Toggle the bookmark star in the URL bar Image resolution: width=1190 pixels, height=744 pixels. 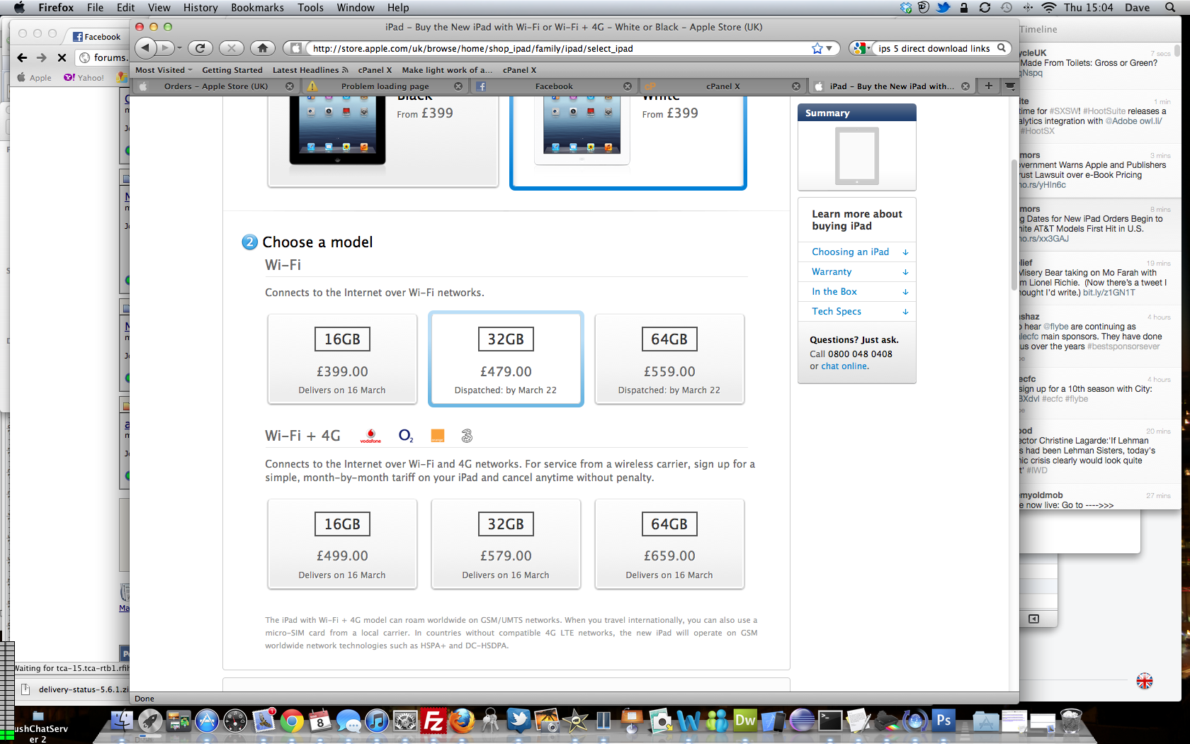pos(817,48)
